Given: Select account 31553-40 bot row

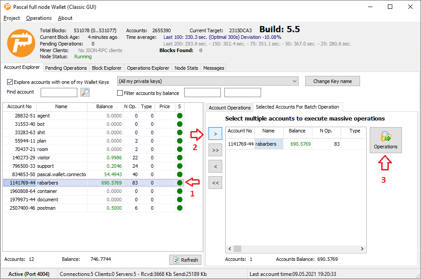Looking at the screenshot, I should (94, 124).
